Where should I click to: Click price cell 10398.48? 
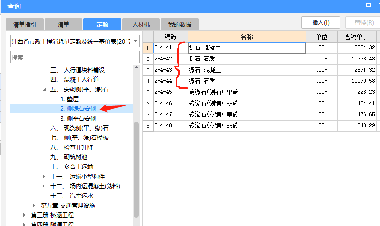pos(357,59)
